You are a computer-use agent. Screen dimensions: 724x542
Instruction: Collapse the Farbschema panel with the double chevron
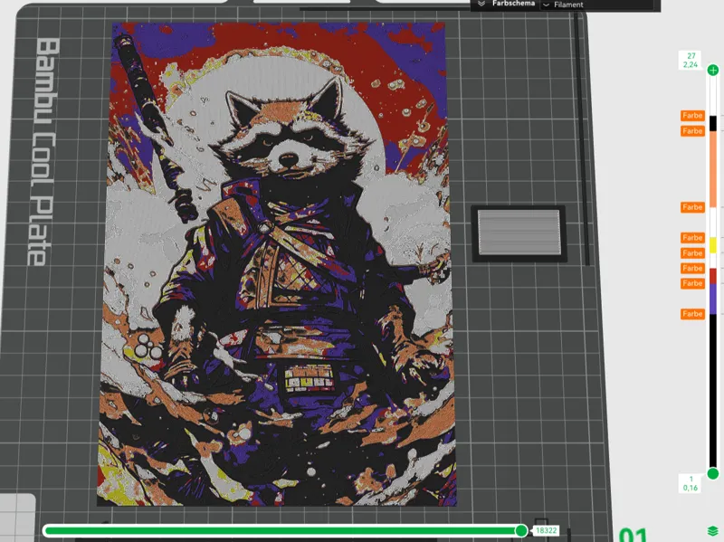(481, 4)
